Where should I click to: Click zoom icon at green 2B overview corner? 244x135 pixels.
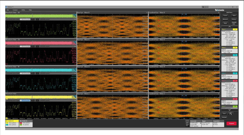click(x=75, y=16)
